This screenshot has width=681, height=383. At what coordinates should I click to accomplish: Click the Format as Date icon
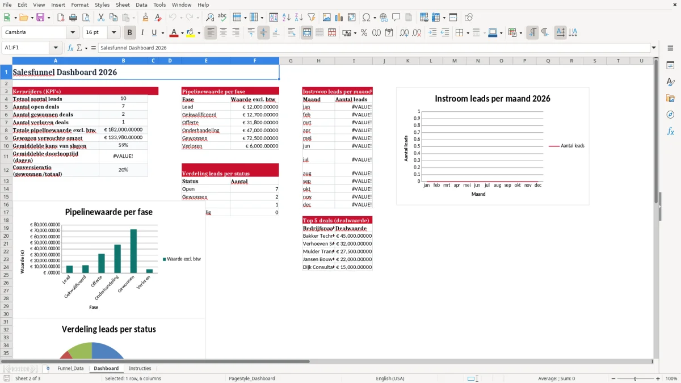click(389, 33)
